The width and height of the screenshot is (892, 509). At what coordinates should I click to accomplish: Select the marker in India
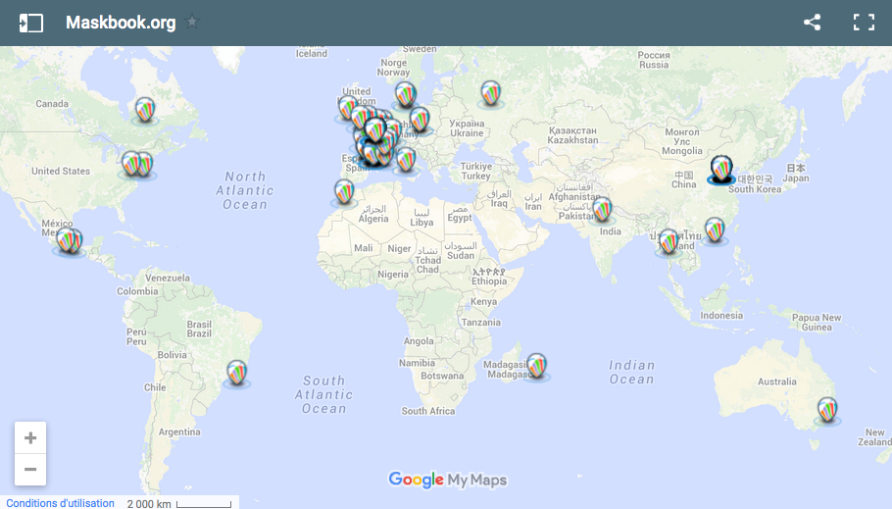click(x=602, y=209)
